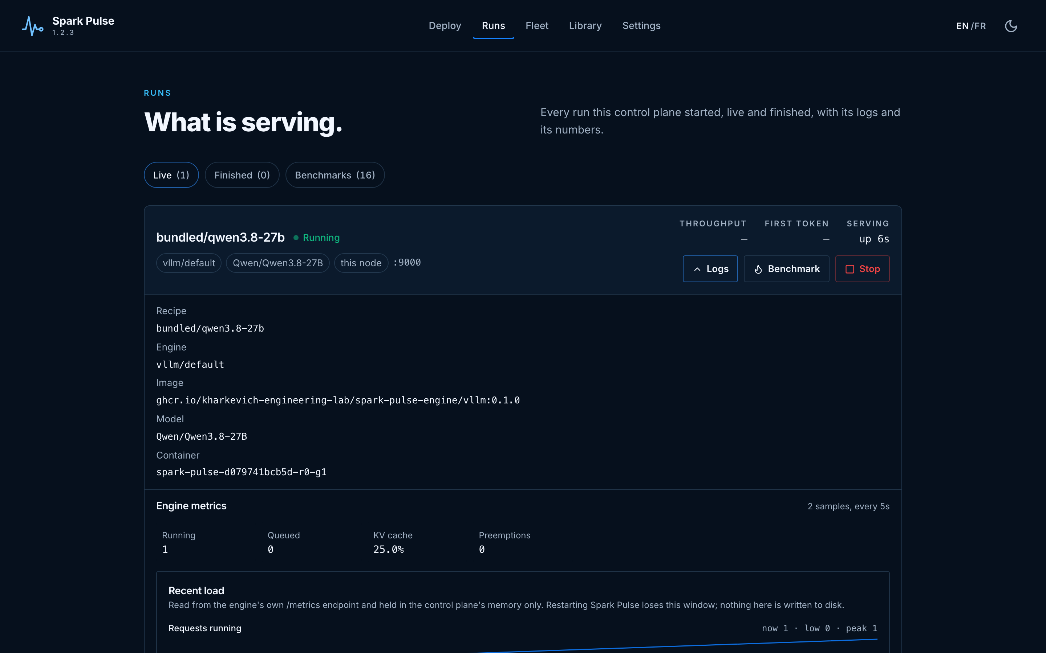
Task: Open the Deploy nav tab
Action: point(445,26)
